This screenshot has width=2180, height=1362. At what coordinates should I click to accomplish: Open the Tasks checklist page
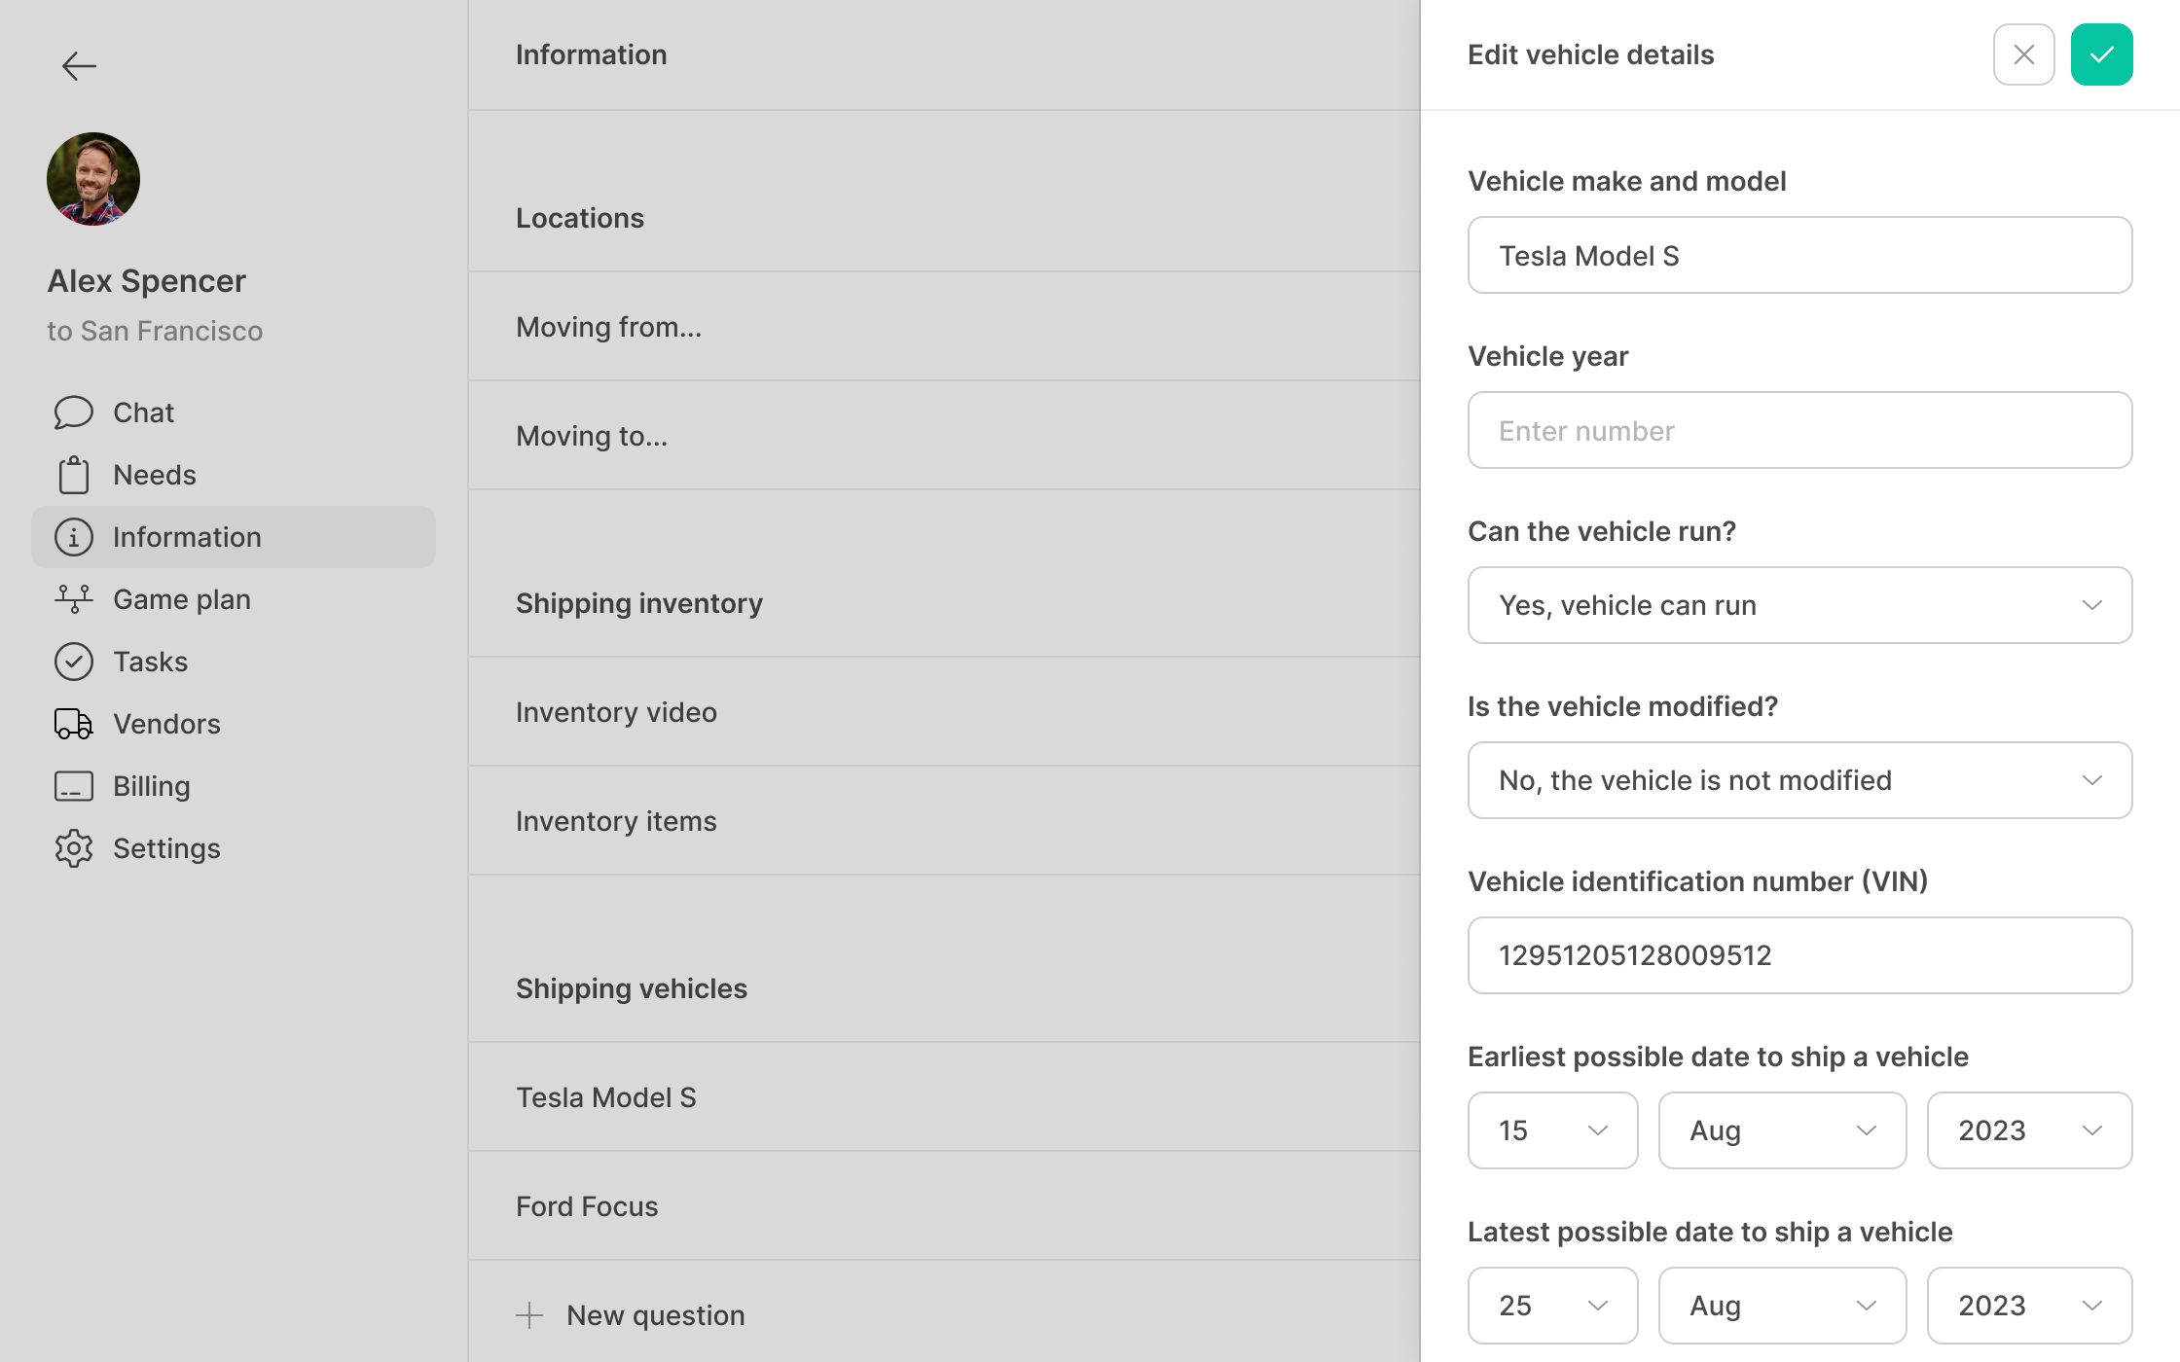(x=150, y=662)
